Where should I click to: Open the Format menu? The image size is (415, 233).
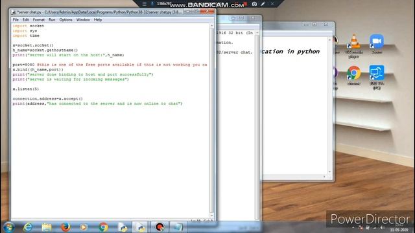39,20
